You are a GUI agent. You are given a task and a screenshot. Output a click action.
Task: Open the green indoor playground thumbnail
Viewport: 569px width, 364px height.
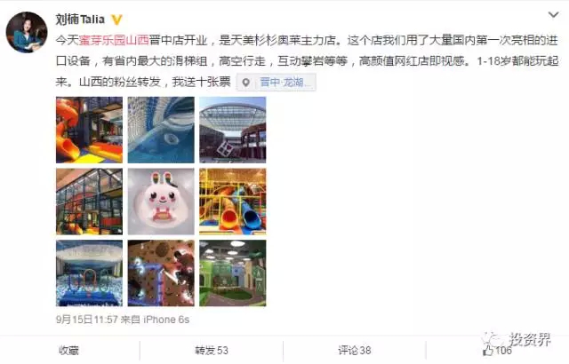(233, 273)
